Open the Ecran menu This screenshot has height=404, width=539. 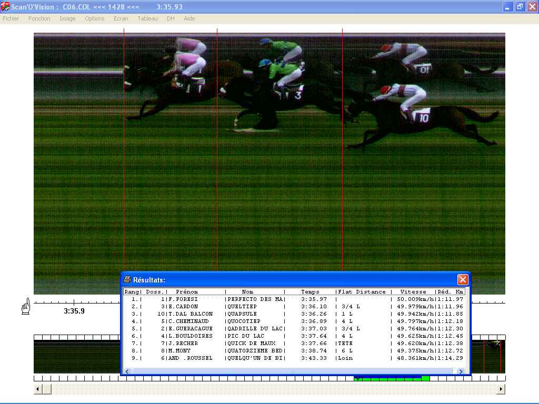pos(121,18)
